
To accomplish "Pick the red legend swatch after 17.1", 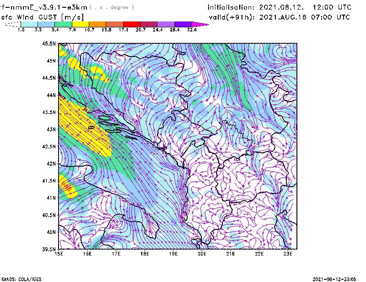I will pos(132,24).
